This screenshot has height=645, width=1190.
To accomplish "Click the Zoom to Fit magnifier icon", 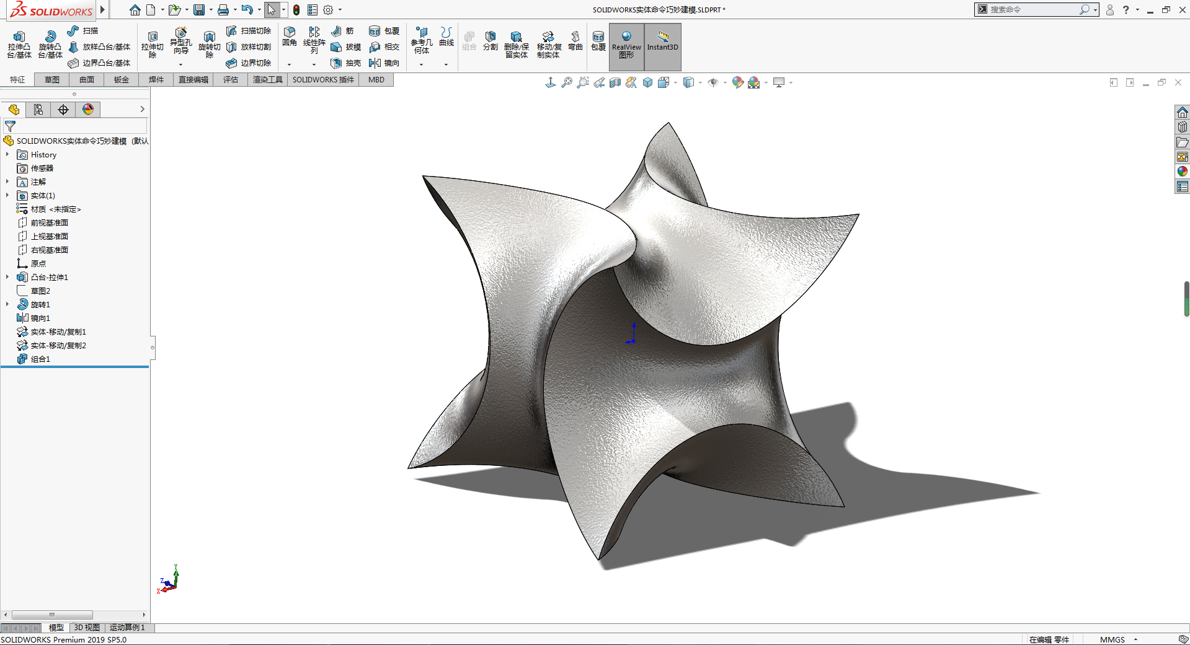I will 567,82.
